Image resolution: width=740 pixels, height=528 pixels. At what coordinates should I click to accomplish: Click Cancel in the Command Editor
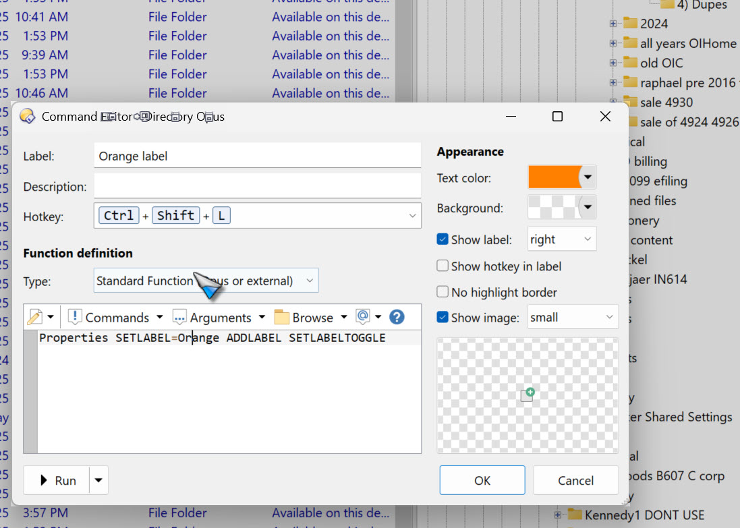575,480
